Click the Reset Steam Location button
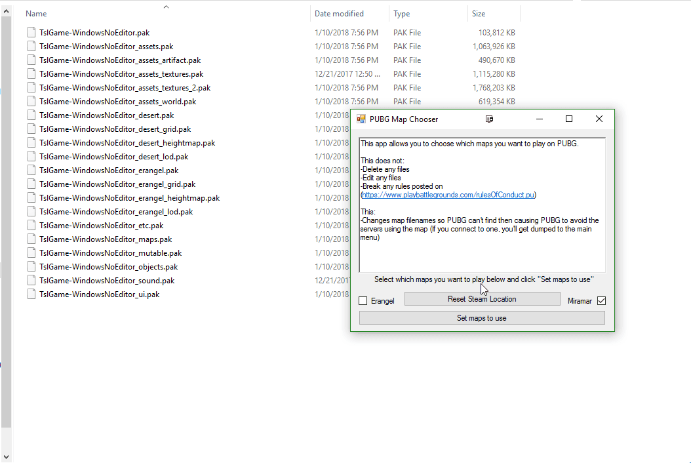The height and width of the screenshot is (463, 691). (x=482, y=299)
